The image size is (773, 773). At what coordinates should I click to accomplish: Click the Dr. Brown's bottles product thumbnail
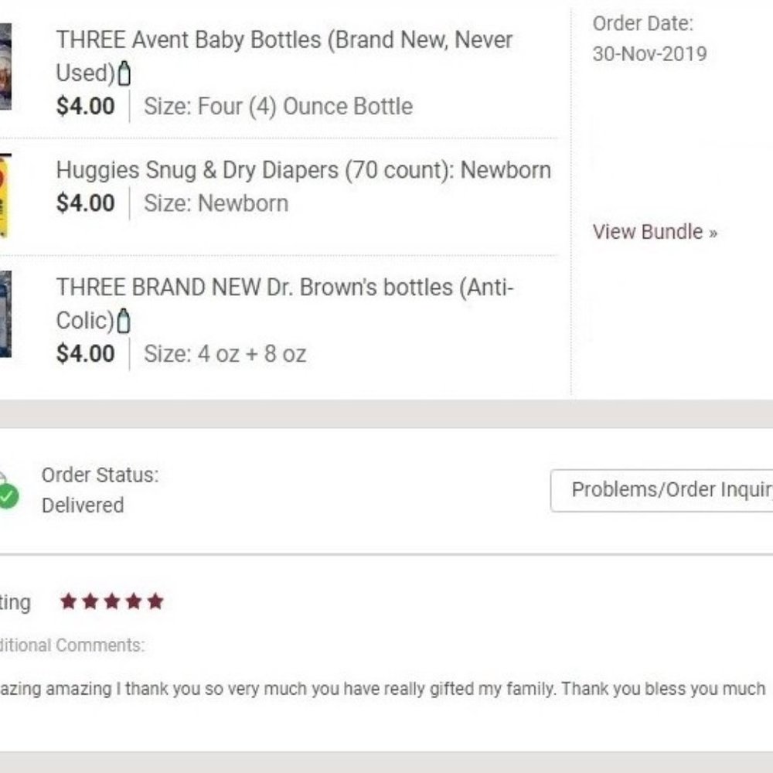pos(5,314)
